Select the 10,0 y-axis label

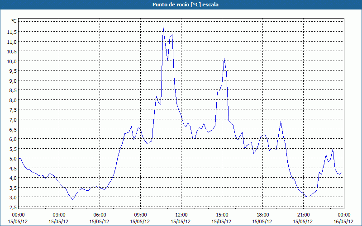point(12,61)
